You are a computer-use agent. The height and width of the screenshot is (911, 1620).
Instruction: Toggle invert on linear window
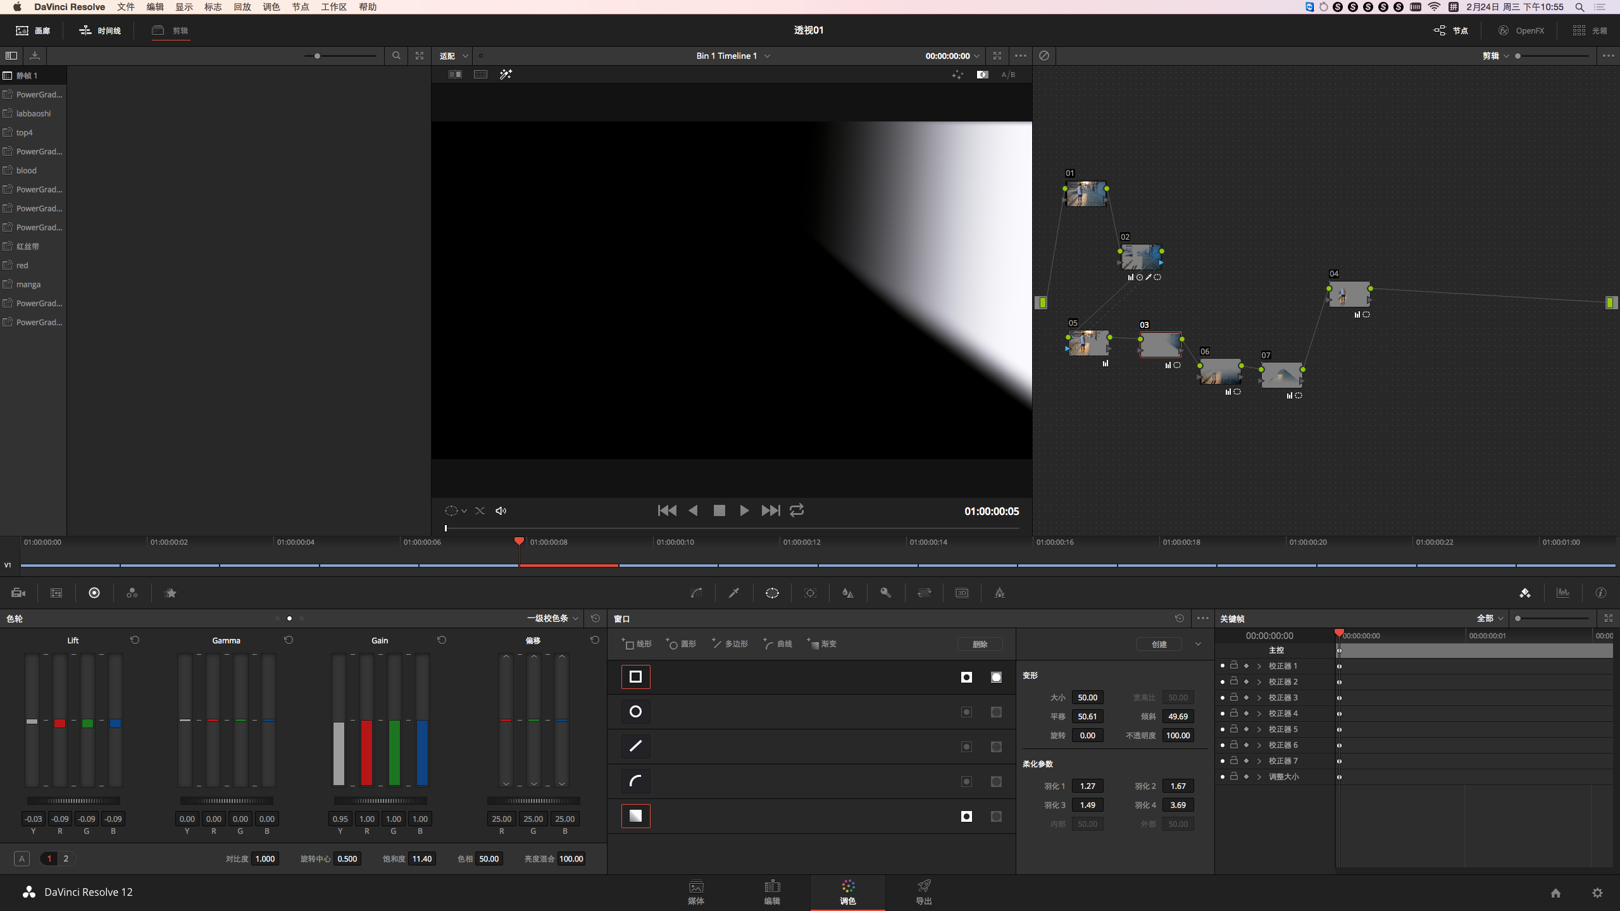966,677
